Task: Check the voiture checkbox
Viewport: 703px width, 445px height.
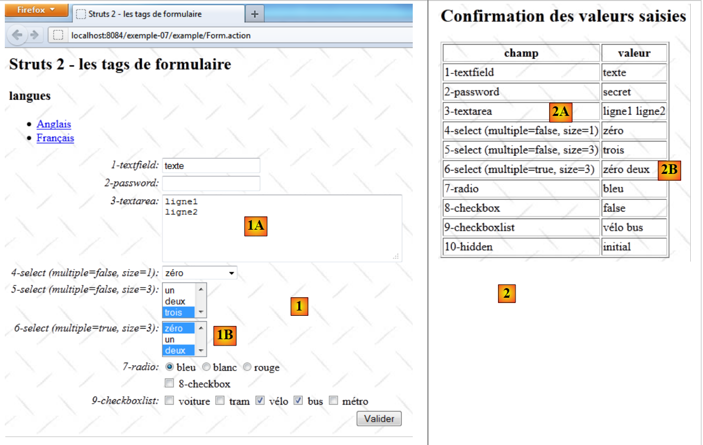Action: point(169,401)
